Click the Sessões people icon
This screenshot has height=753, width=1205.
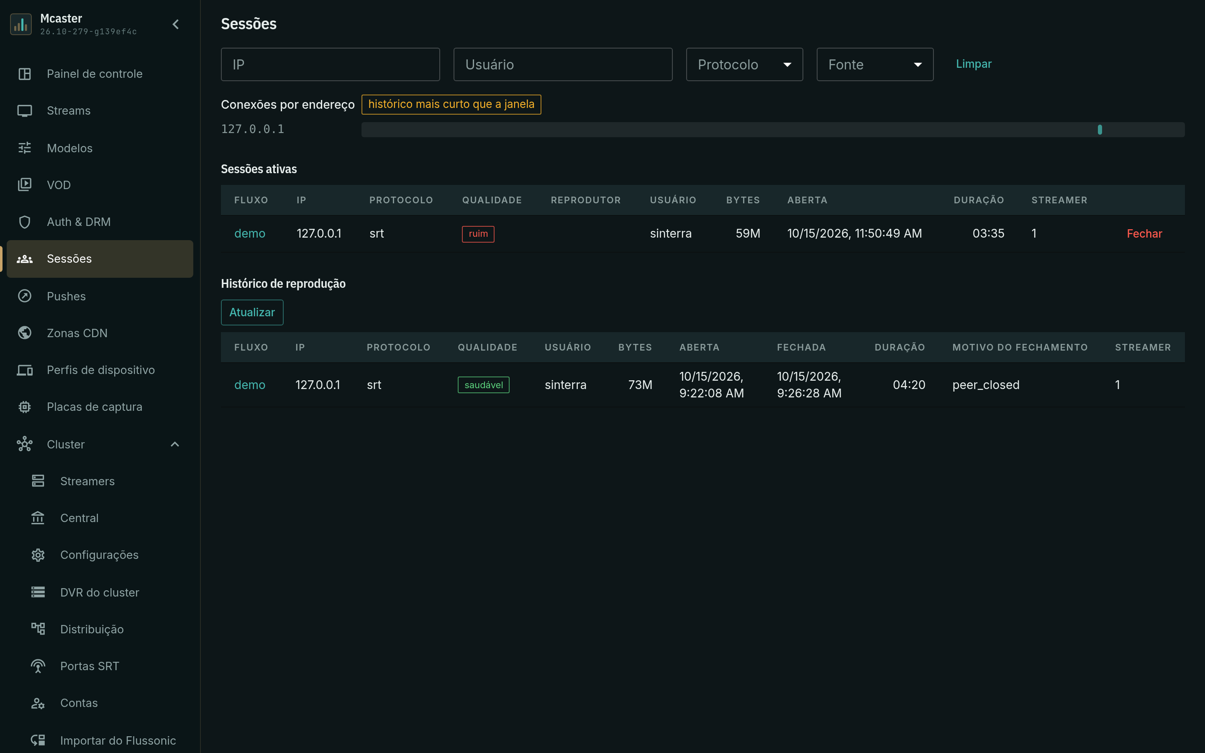(x=24, y=259)
